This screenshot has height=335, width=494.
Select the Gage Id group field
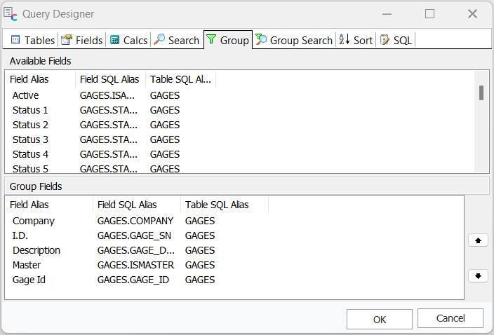tap(29, 280)
